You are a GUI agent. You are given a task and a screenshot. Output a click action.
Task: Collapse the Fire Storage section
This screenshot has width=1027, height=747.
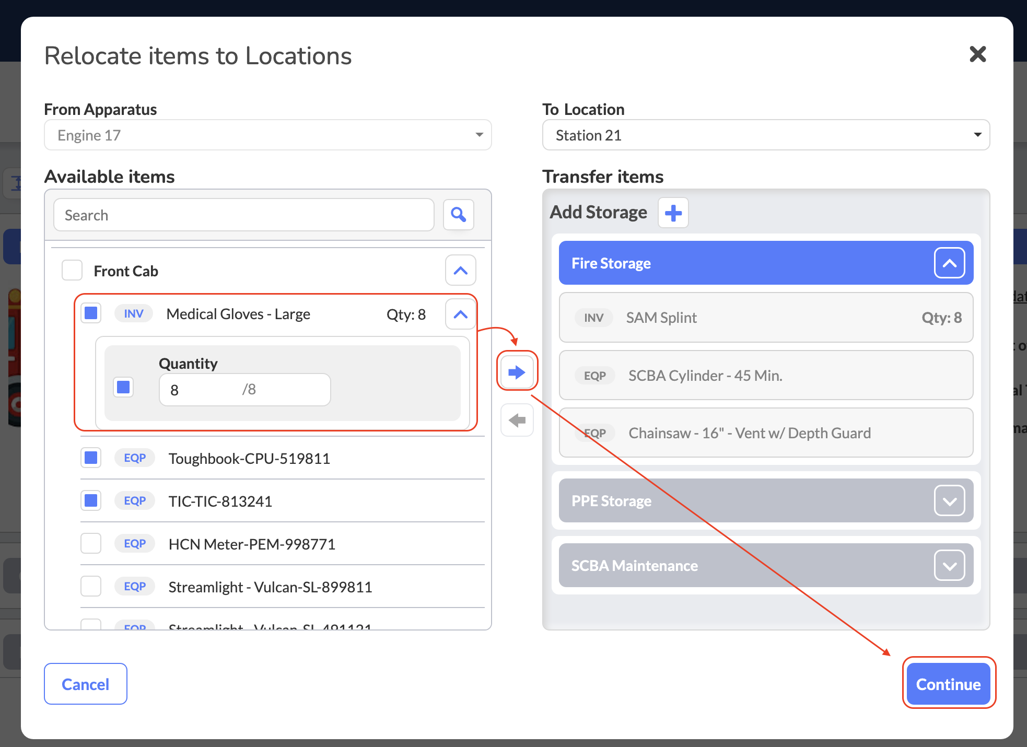tap(949, 263)
